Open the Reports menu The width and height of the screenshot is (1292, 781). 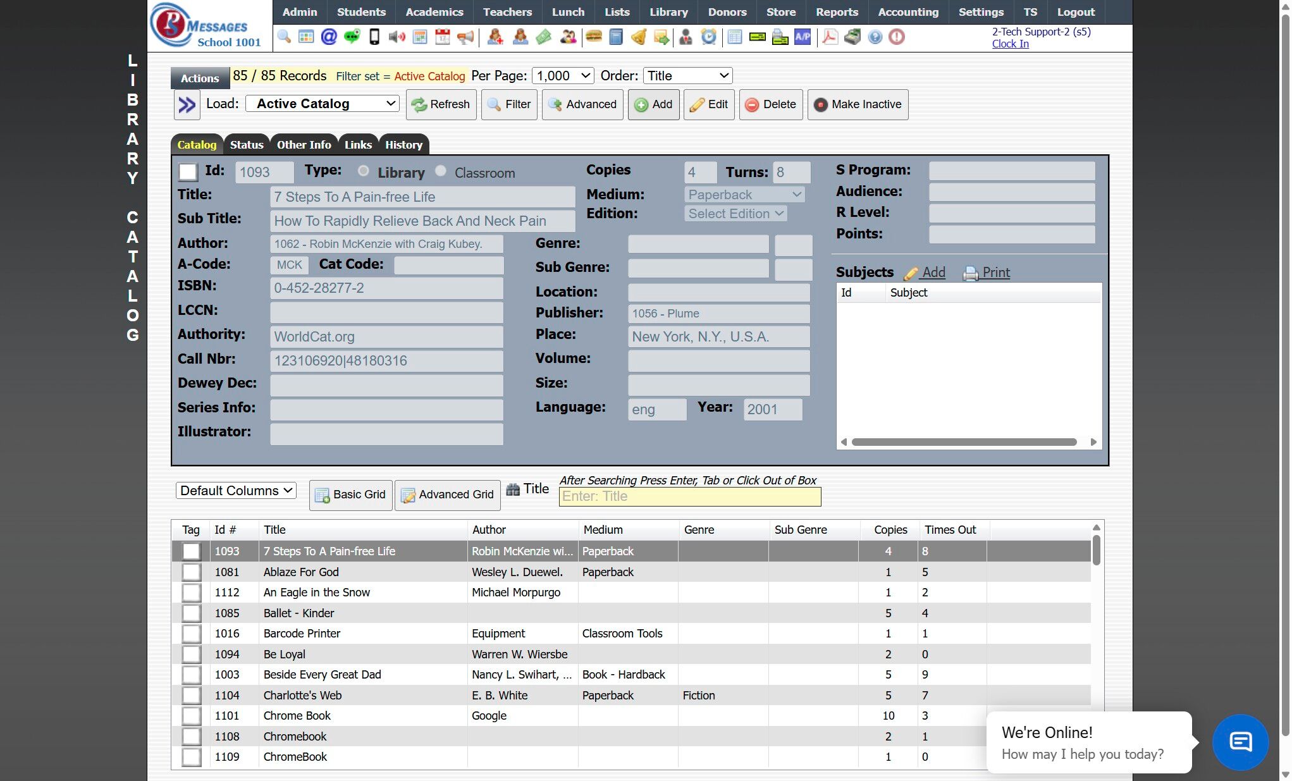pos(836,12)
